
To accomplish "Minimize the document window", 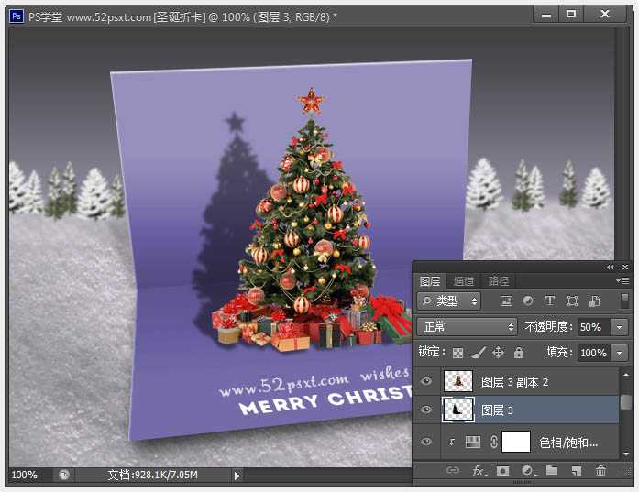I will pyautogui.click(x=546, y=15).
